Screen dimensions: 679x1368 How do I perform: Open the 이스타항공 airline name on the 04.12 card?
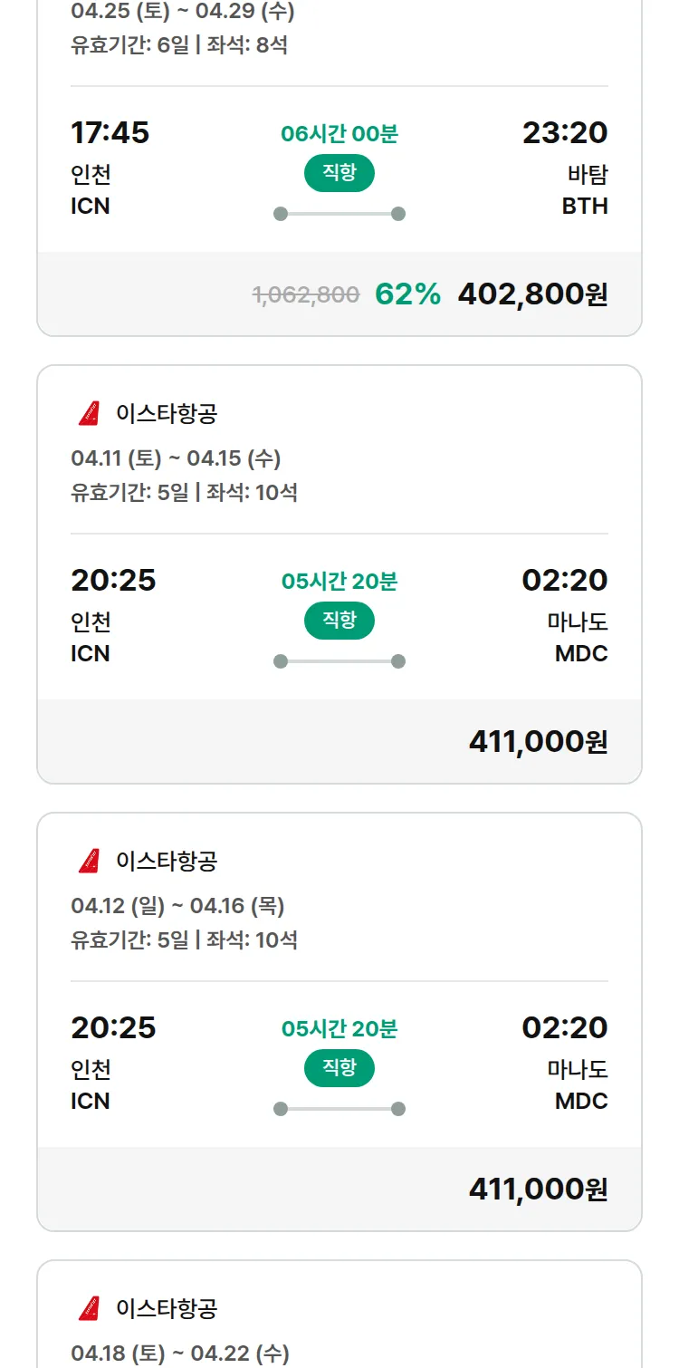[167, 861]
